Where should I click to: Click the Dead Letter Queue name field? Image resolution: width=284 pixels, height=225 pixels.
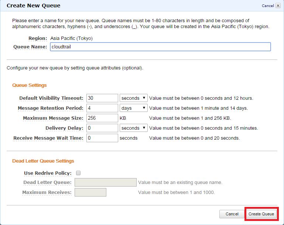[x=105, y=182]
